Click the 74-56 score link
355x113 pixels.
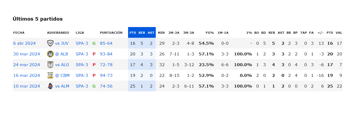(106, 86)
